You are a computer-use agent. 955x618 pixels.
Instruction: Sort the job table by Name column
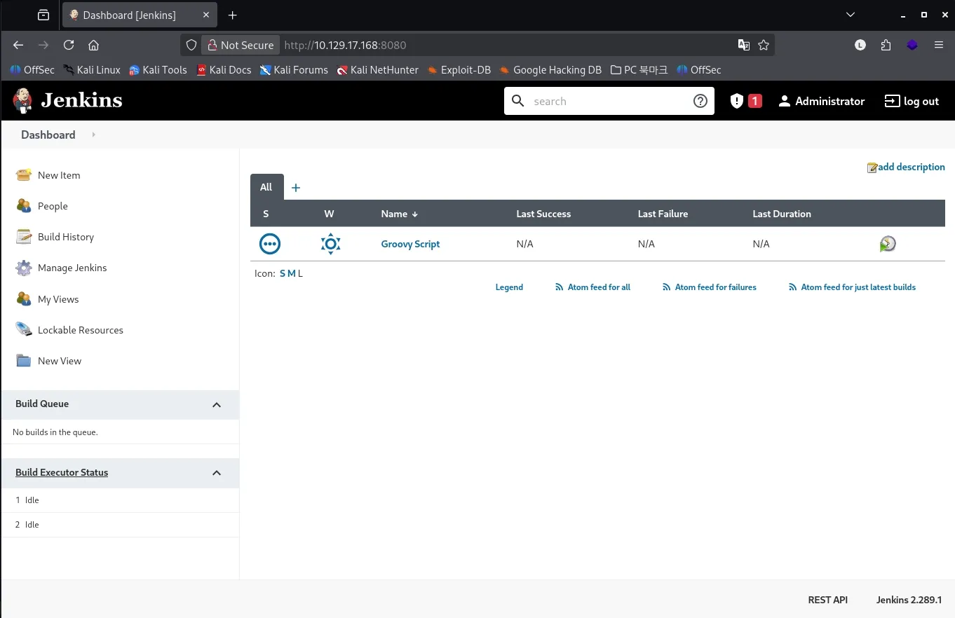[x=400, y=214]
